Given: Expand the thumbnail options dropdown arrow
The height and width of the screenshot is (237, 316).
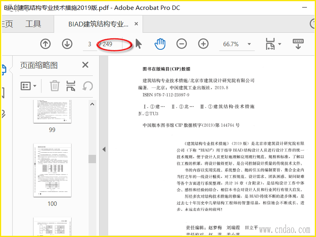Looking at the screenshot, I should click(35, 86).
